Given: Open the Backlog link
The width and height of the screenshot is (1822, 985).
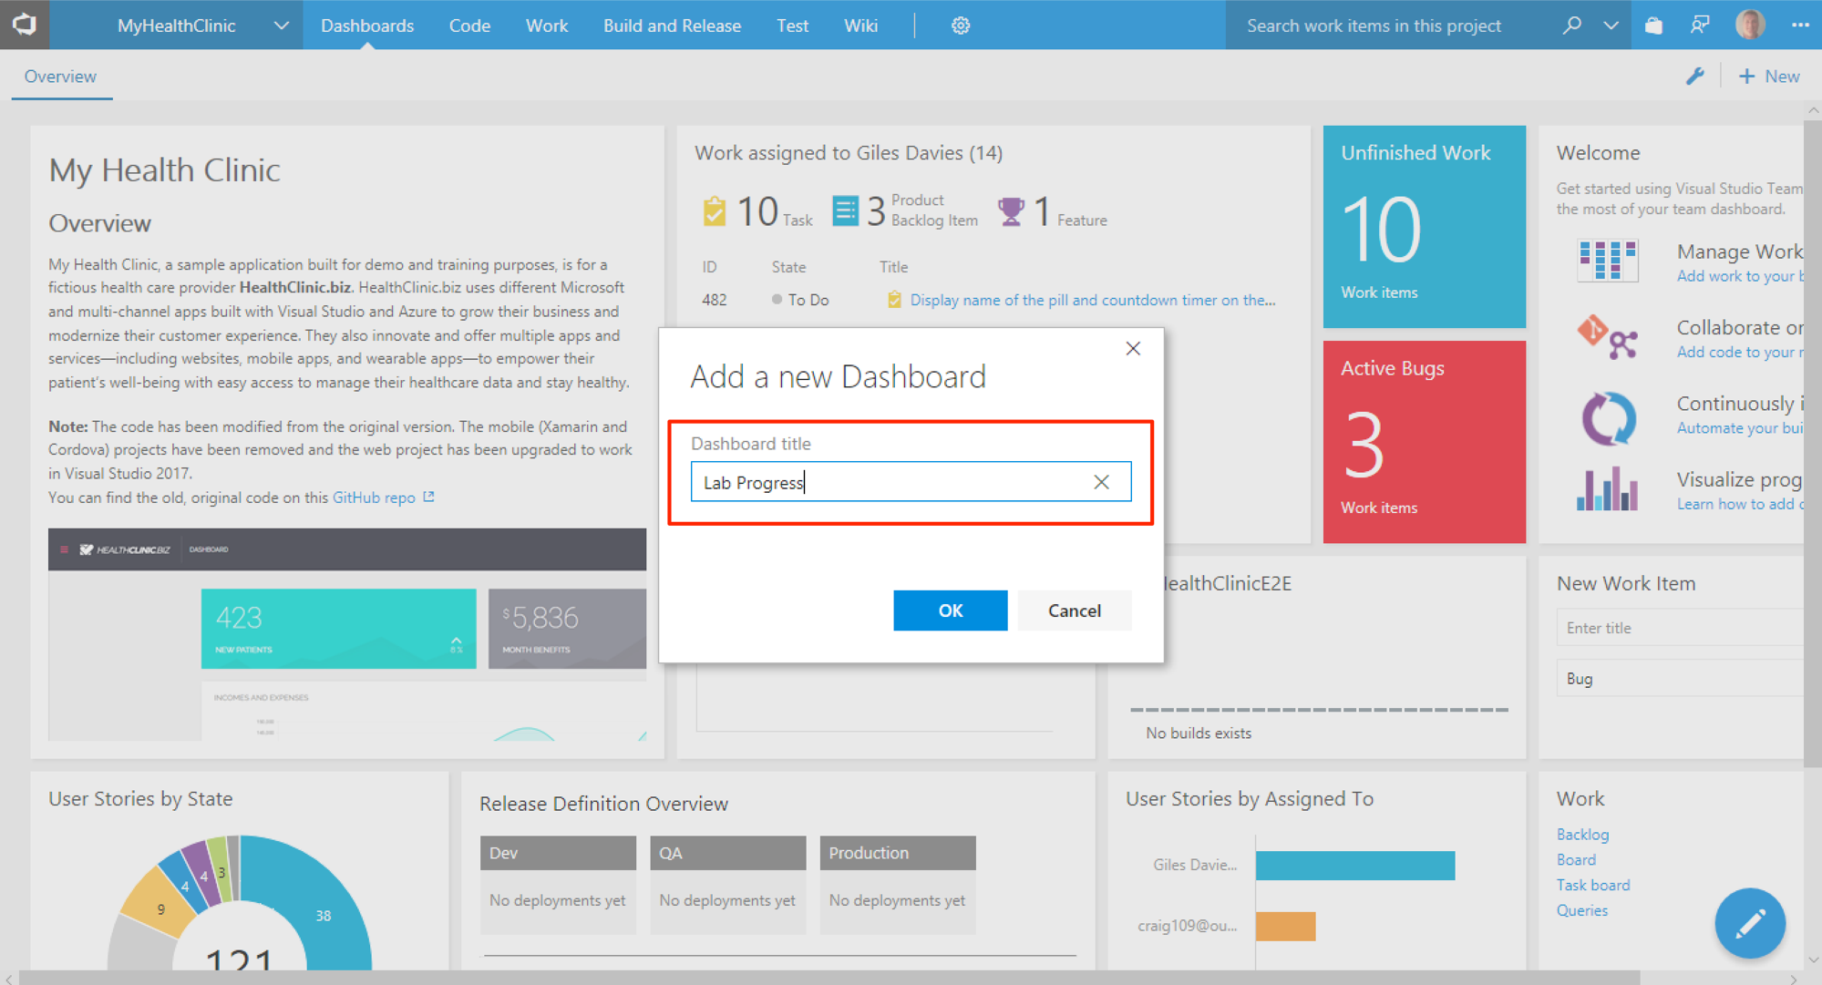Looking at the screenshot, I should (1582, 835).
